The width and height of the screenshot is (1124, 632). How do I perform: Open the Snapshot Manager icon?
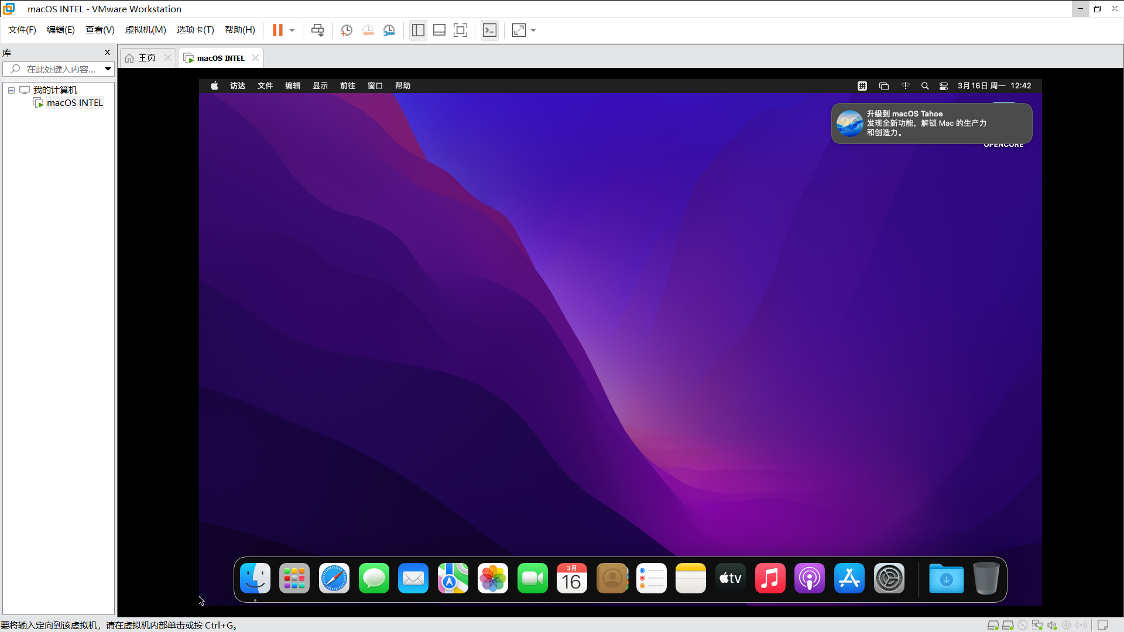click(389, 30)
